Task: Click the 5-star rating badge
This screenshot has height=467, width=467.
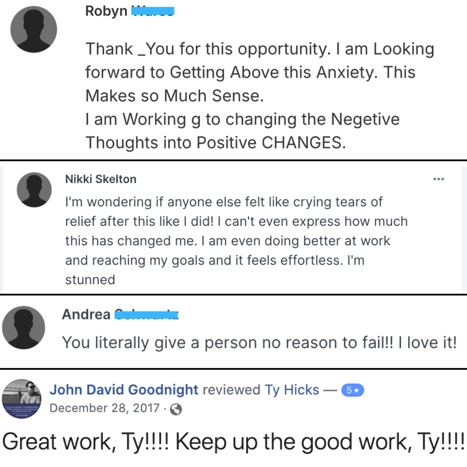Action: tap(353, 390)
